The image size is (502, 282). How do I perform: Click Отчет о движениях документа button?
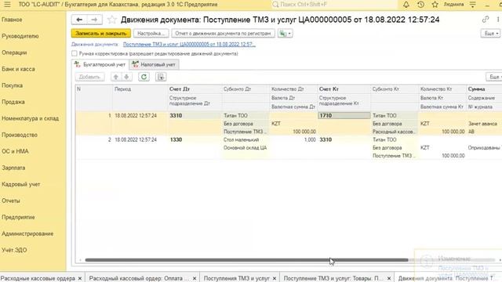tap(223, 33)
